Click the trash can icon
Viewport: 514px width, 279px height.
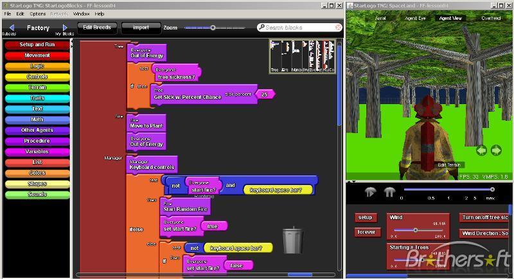[x=293, y=240]
